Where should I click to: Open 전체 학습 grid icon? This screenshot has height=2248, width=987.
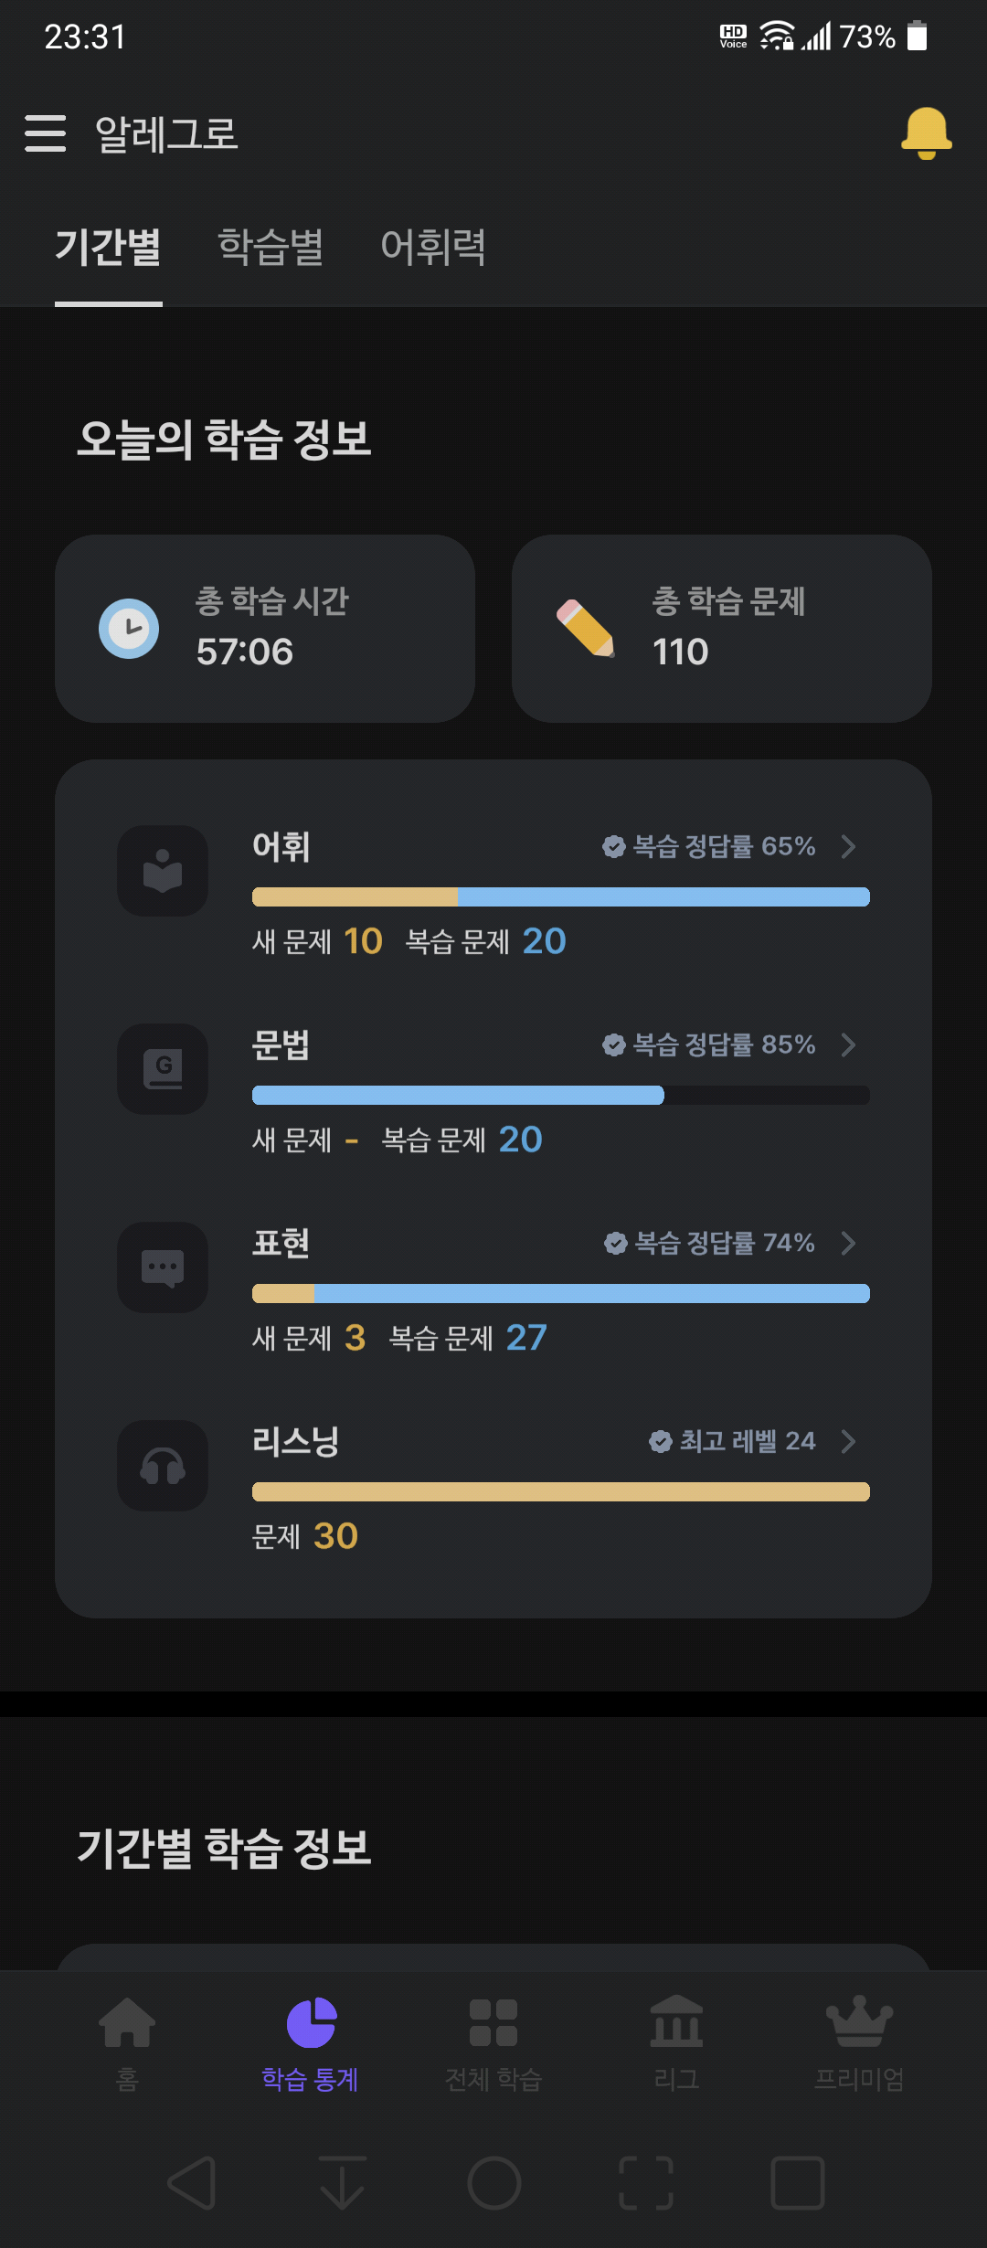click(x=493, y=2022)
